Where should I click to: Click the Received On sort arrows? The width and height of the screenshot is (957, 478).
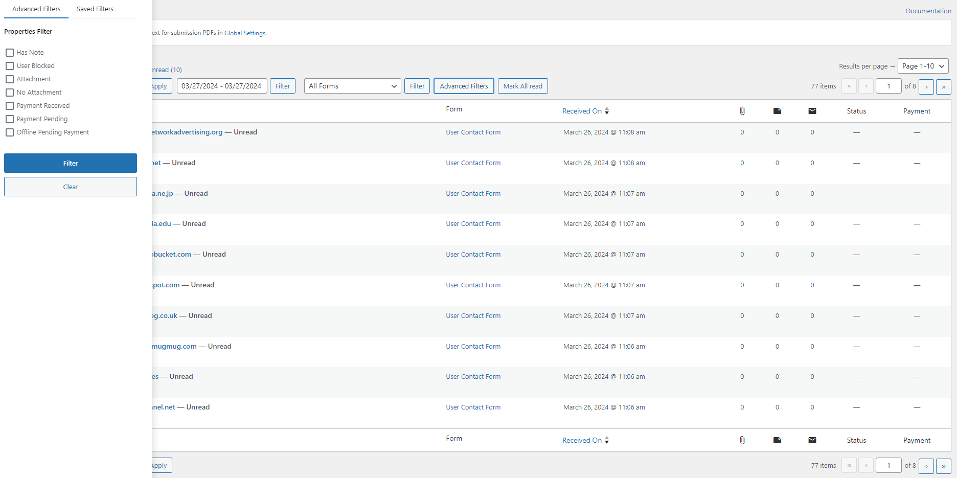[607, 111]
